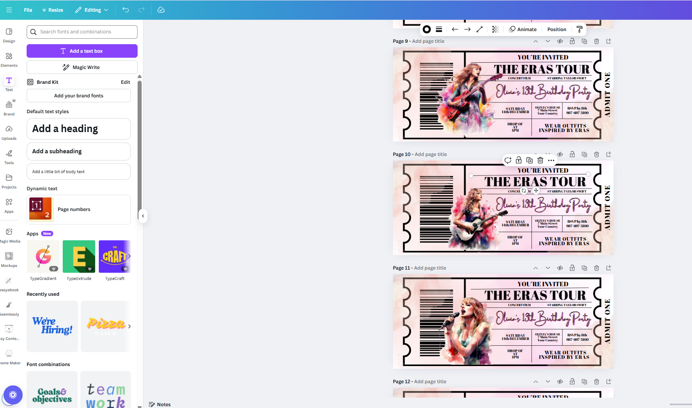Hide page 9 with the eye icon

pyautogui.click(x=560, y=41)
